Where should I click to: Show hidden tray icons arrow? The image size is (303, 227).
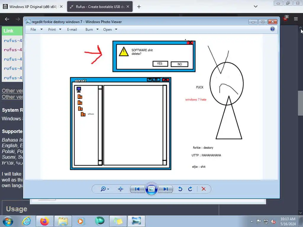[252, 221]
